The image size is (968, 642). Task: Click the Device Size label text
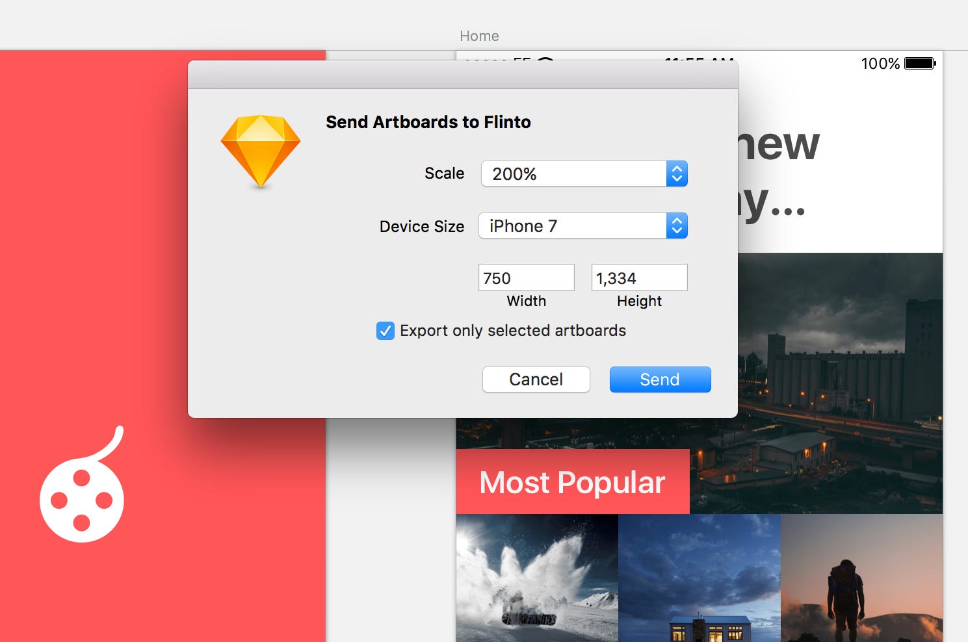click(x=422, y=226)
